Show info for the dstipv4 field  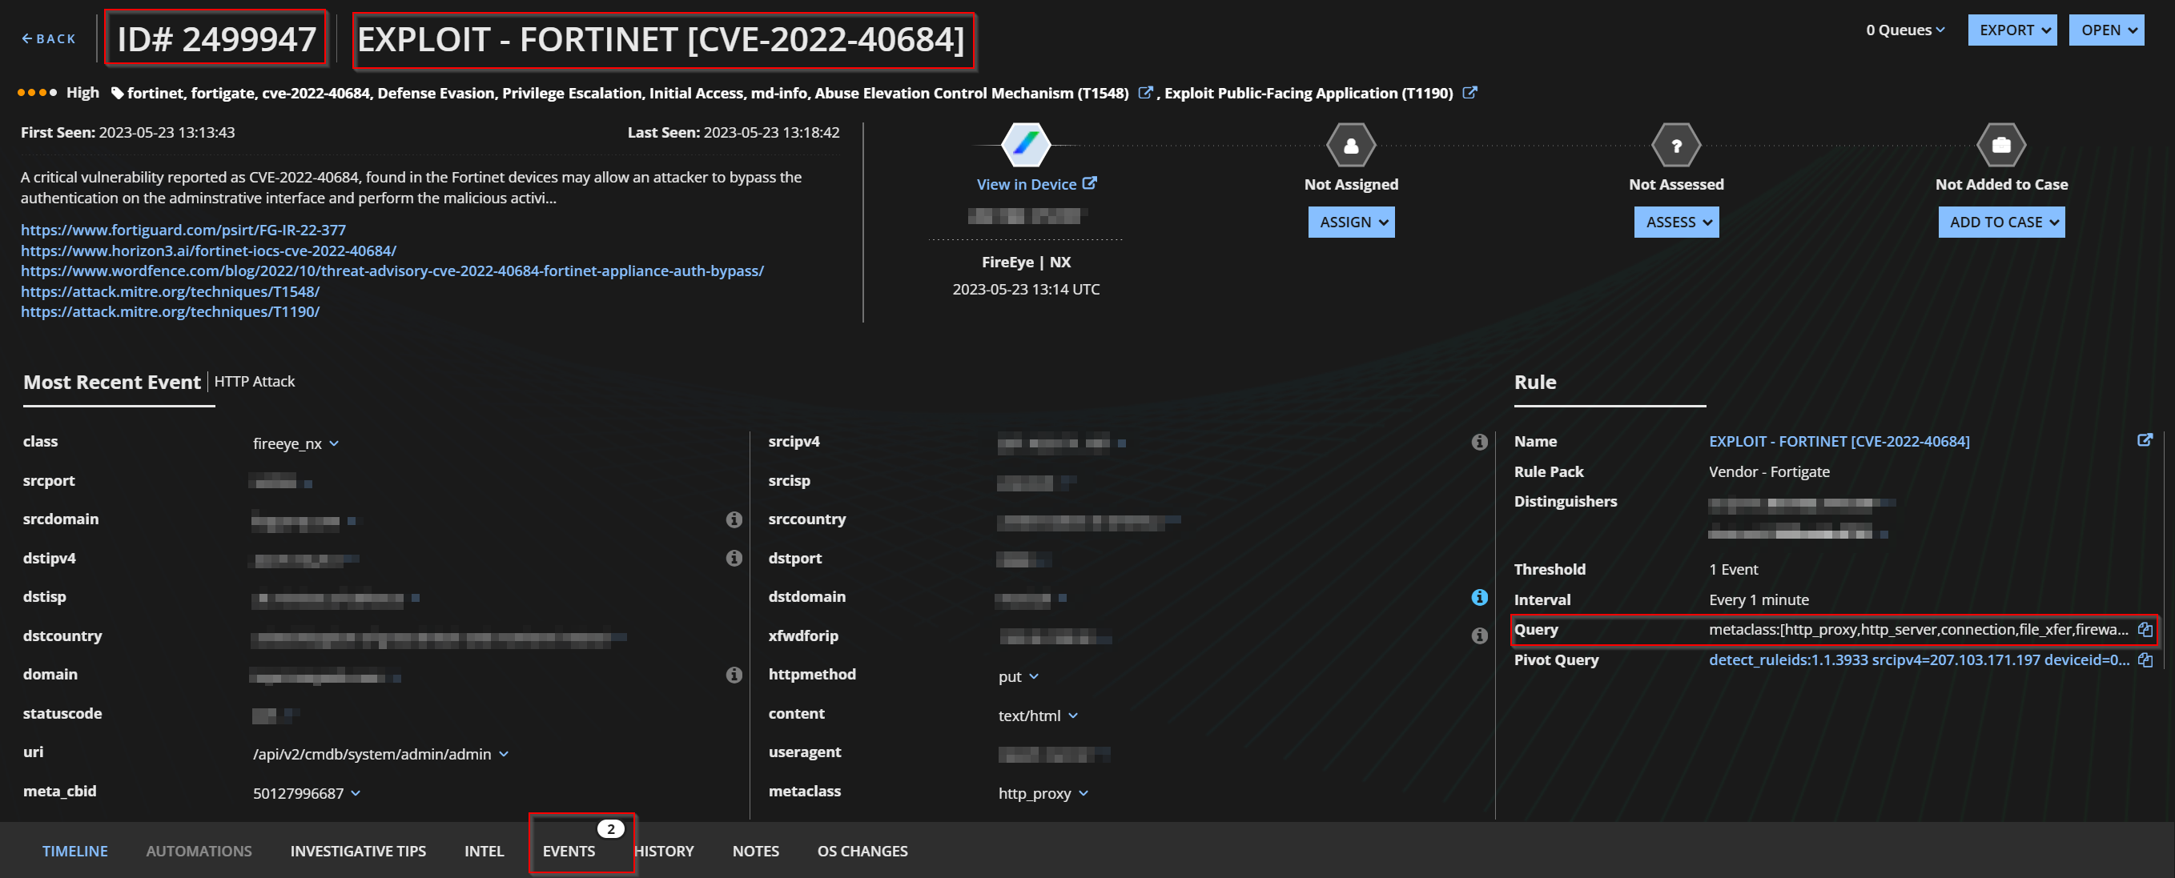point(734,558)
